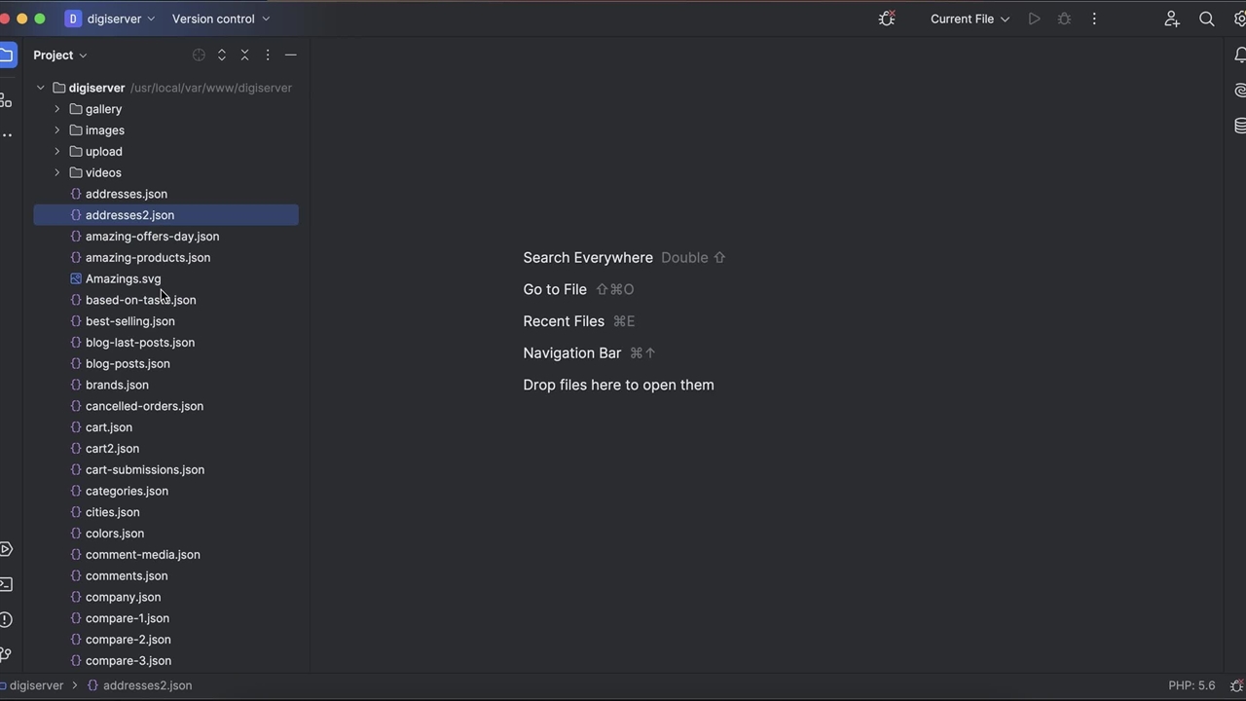Open the Code With Me icon
This screenshot has height=701, width=1246.
pos(1172,18)
